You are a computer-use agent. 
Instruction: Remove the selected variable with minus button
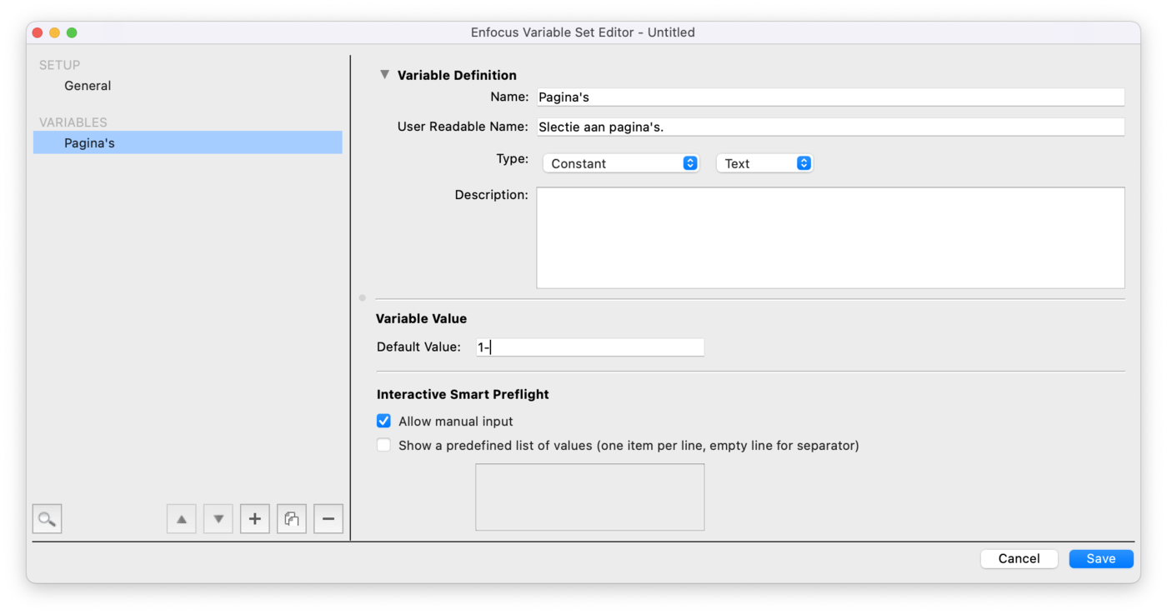tap(328, 519)
